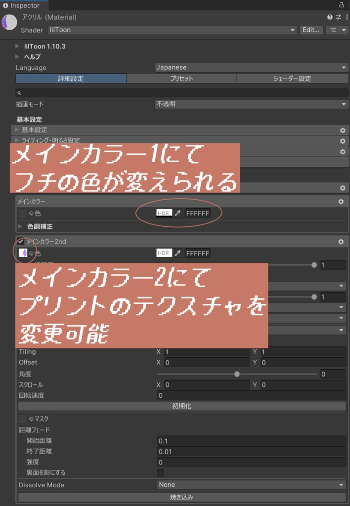This screenshot has width=350, height=506.
Task: Enable the 裏面を影にする checkbox
Action: (161, 473)
